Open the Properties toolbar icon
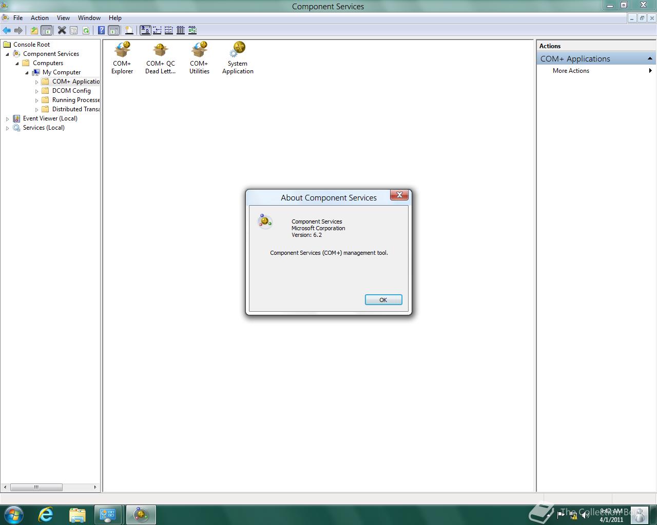This screenshot has width=657, height=525. coord(74,30)
